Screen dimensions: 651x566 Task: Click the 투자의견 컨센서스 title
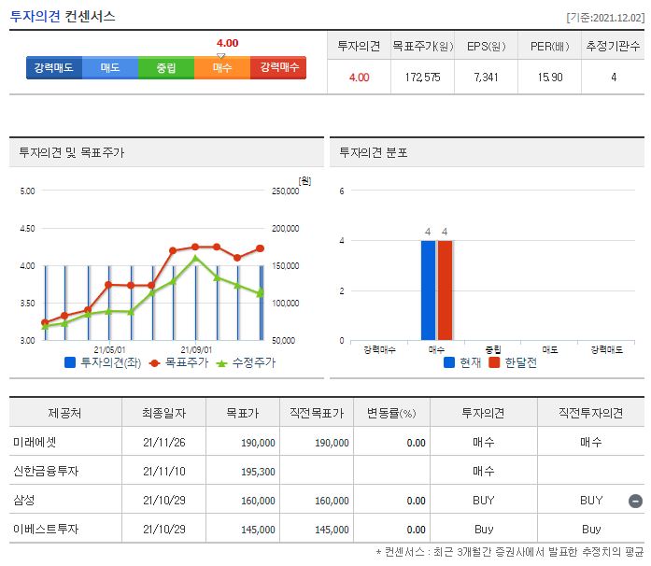point(63,16)
